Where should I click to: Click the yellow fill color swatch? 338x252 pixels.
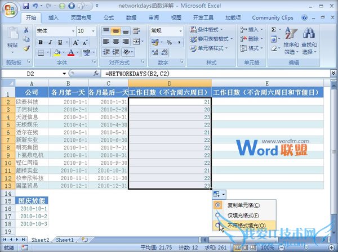coord(57,52)
